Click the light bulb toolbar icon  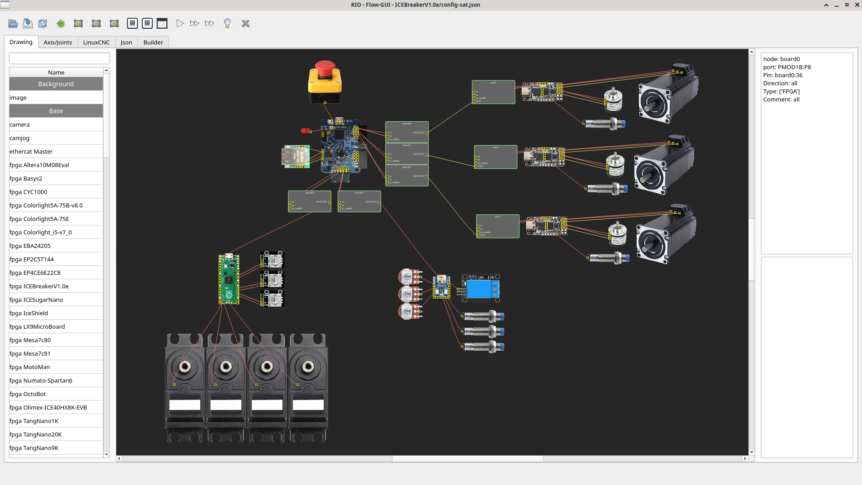(x=227, y=23)
